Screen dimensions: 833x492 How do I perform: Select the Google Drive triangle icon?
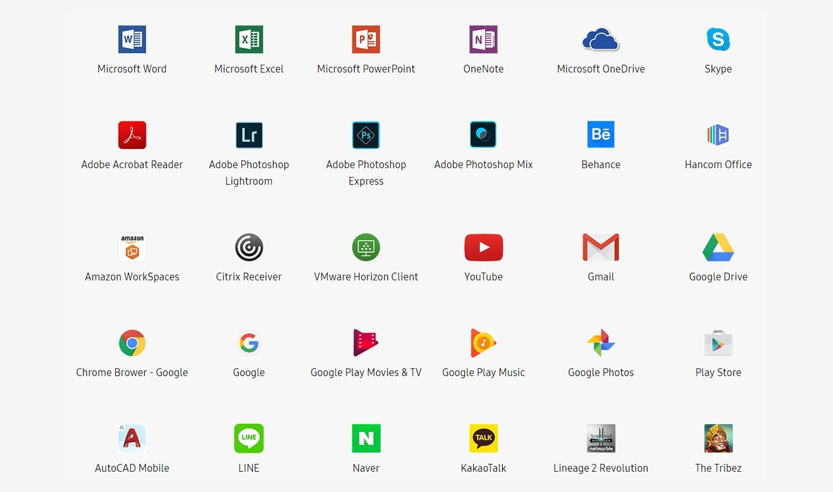click(x=718, y=247)
